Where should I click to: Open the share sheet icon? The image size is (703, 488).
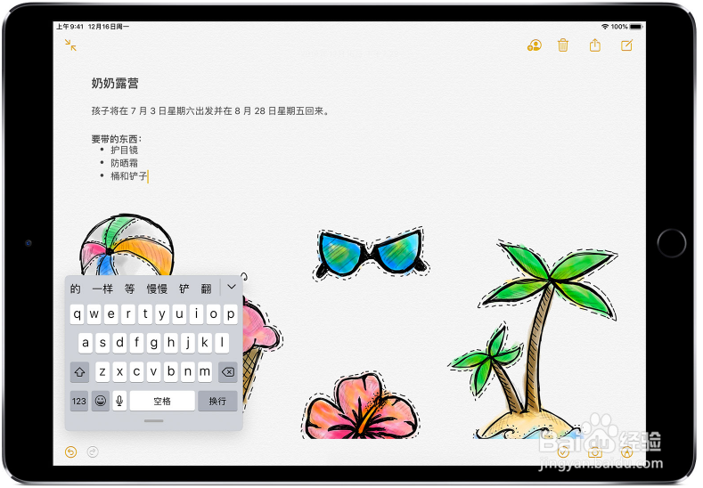tap(595, 45)
